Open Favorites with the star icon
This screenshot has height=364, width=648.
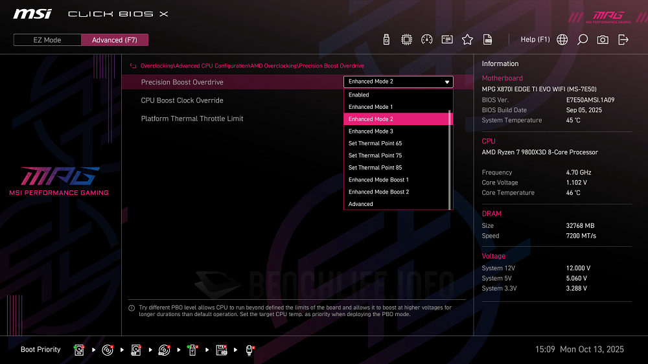tap(467, 40)
